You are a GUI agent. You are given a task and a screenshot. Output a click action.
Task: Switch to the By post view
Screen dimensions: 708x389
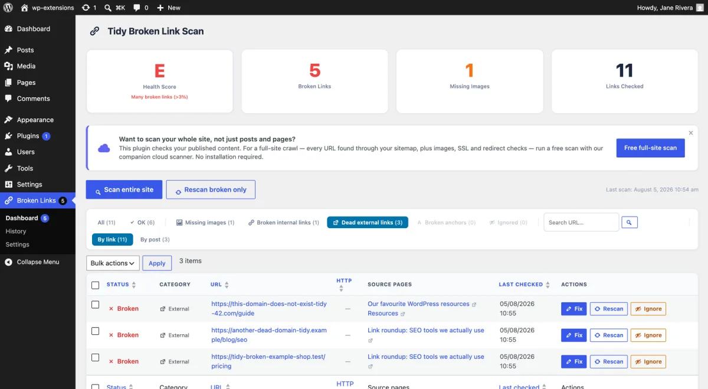(x=155, y=239)
